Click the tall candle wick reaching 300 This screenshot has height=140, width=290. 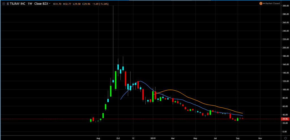pyautogui.click(x=113, y=43)
